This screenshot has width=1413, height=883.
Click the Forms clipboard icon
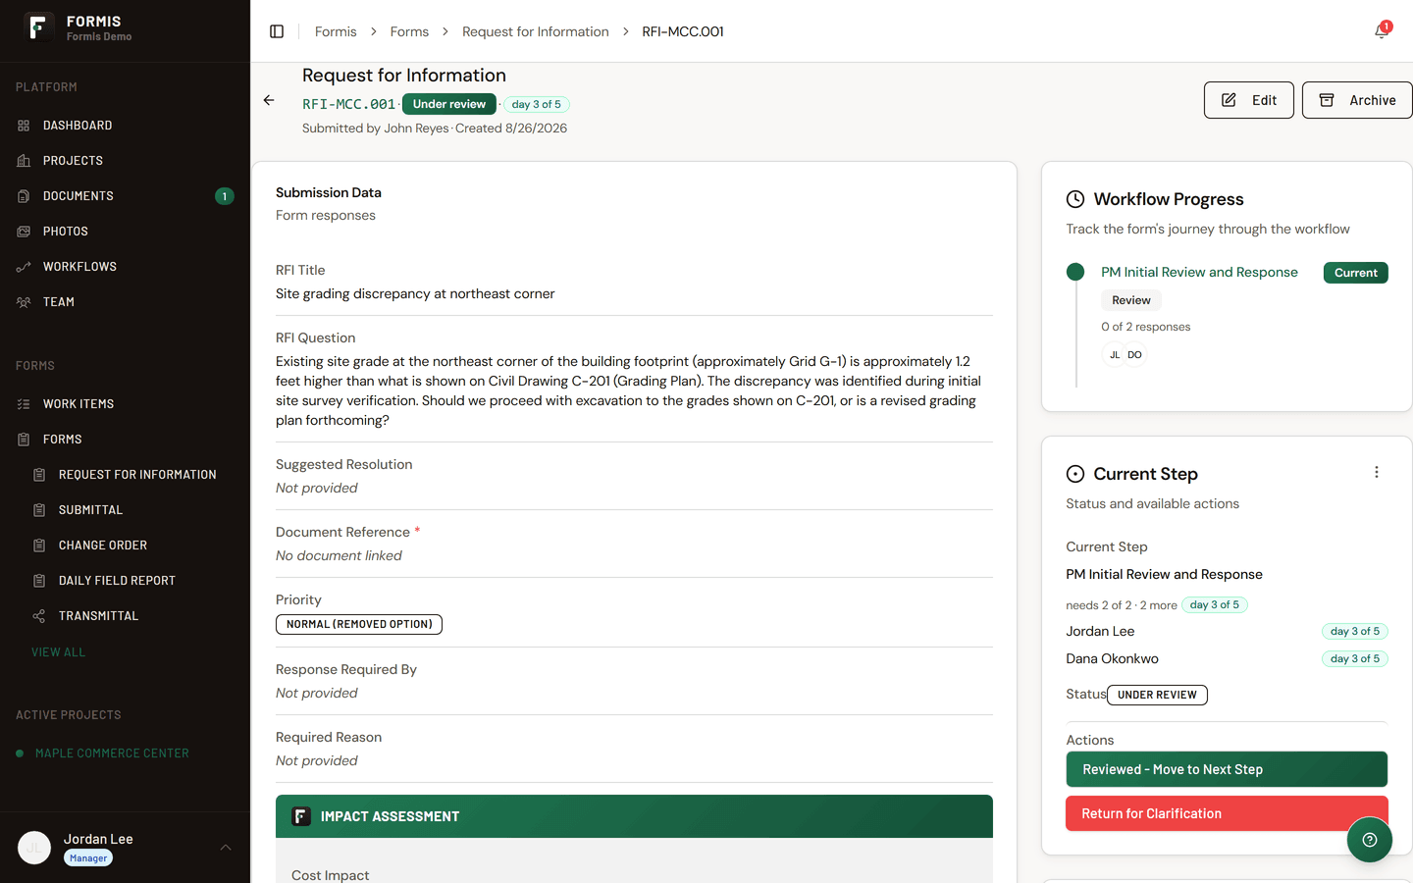click(x=24, y=440)
